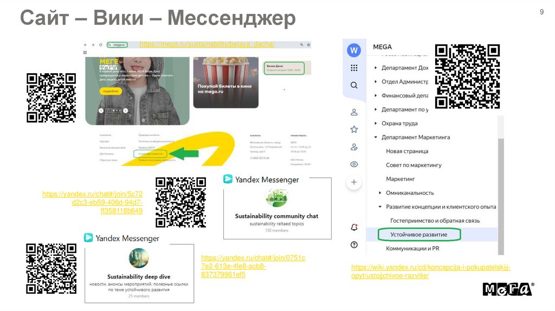Collapse Департамент Маркетинга arrow

pyautogui.click(x=376, y=137)
